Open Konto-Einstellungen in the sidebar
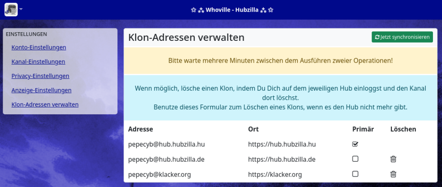 pos(39,47)
